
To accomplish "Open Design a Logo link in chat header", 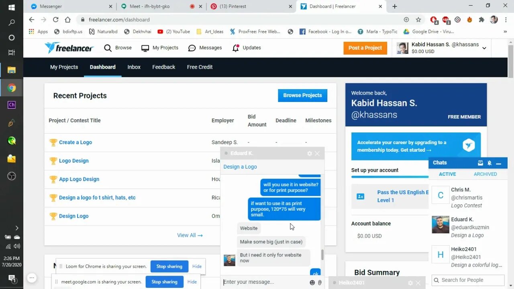I will [x=240, y=167].
